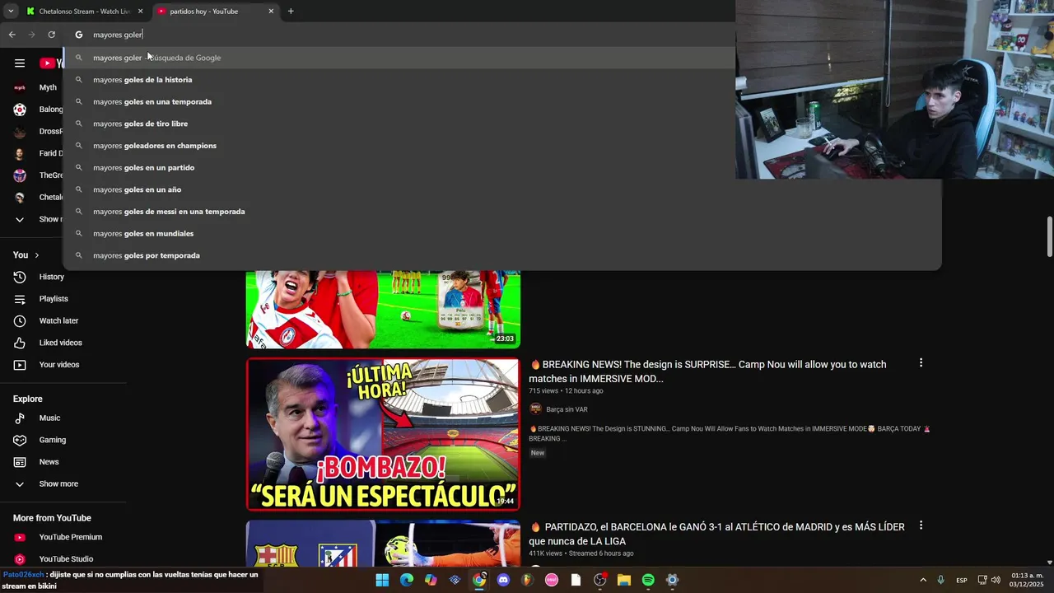The height and width of the screenshot is (593, 1054).
Task: Launch Microsoft Edge from taskbar
Action: click(x=407, y=580)
